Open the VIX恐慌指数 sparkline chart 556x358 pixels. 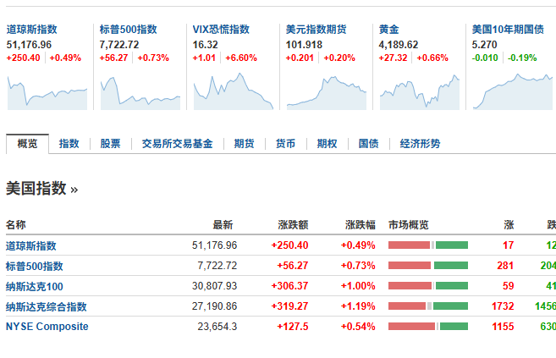(x=234, y=91)
